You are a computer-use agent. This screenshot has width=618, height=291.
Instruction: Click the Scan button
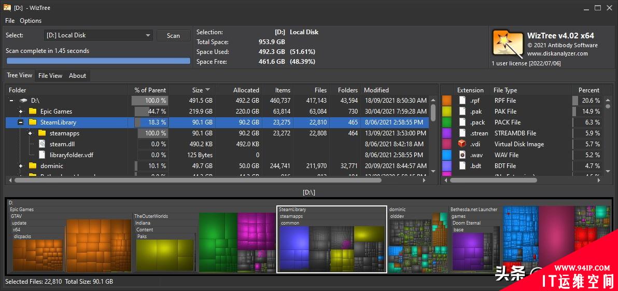click(173, 35)
